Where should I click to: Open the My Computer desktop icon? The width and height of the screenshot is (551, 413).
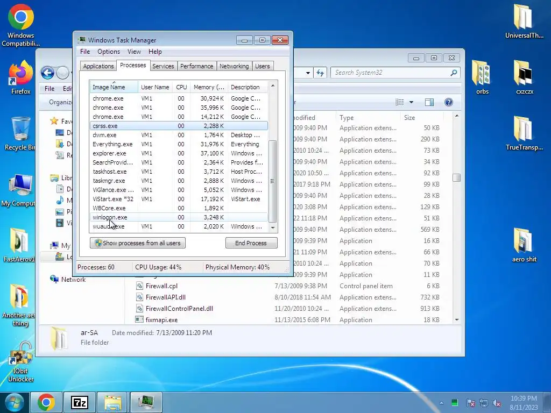click(19, 190)
